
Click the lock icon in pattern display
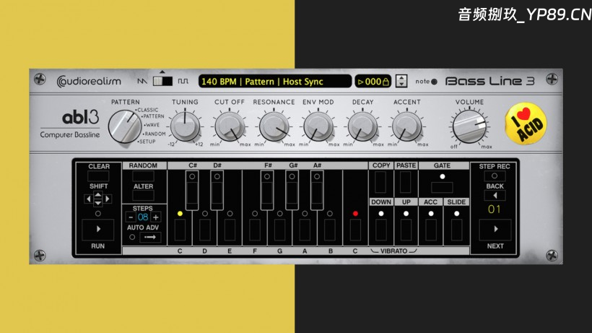(386, 82)
